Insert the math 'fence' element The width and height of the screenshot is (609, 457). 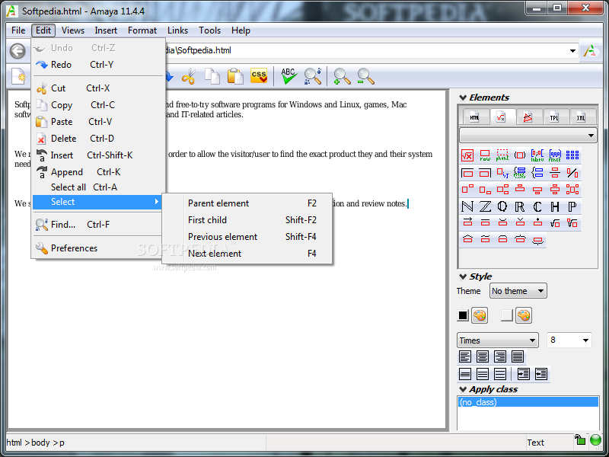pos(555,155)
